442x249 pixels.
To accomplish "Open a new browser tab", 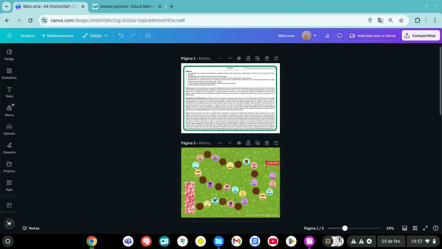I will point(171,6).
